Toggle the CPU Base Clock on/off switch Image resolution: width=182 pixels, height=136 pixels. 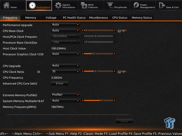pos(122,31)
